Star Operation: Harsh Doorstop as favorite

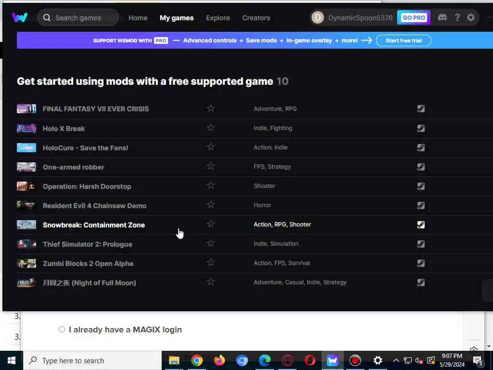211,185
